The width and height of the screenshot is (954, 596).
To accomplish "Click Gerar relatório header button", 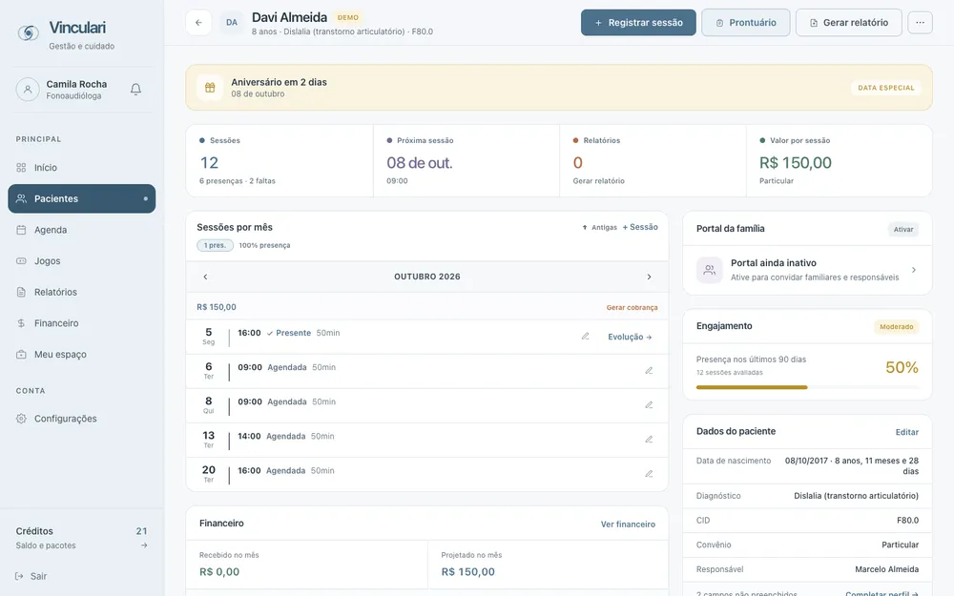I will pos(849,23).
